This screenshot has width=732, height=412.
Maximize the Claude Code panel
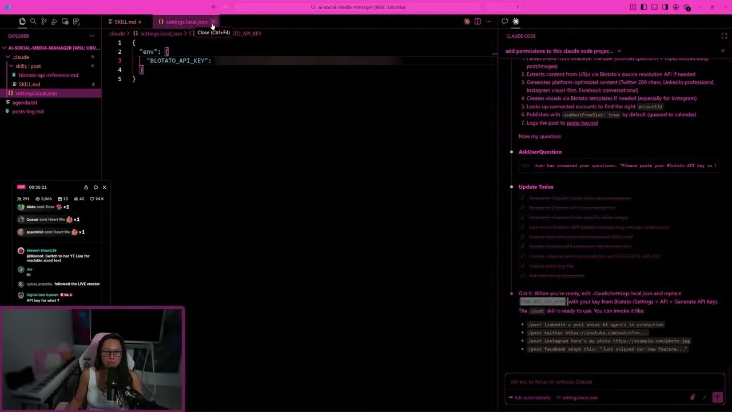point(724,36)
